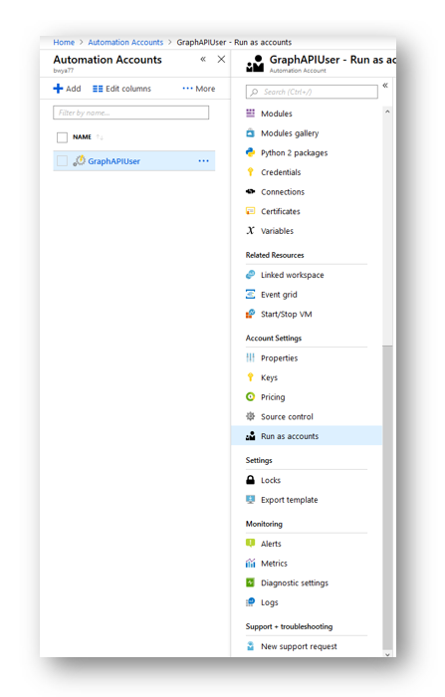Viewport: 445px width, 697px height.
Task: Click the Diagnostic settings icon
Action: tap(250, 582)
